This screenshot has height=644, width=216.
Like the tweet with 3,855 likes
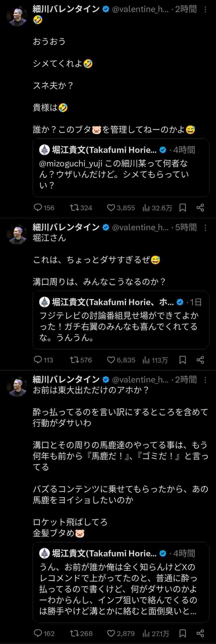[111, 207]
